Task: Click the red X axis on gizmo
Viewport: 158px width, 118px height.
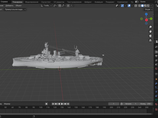Action: coord(146,20)
